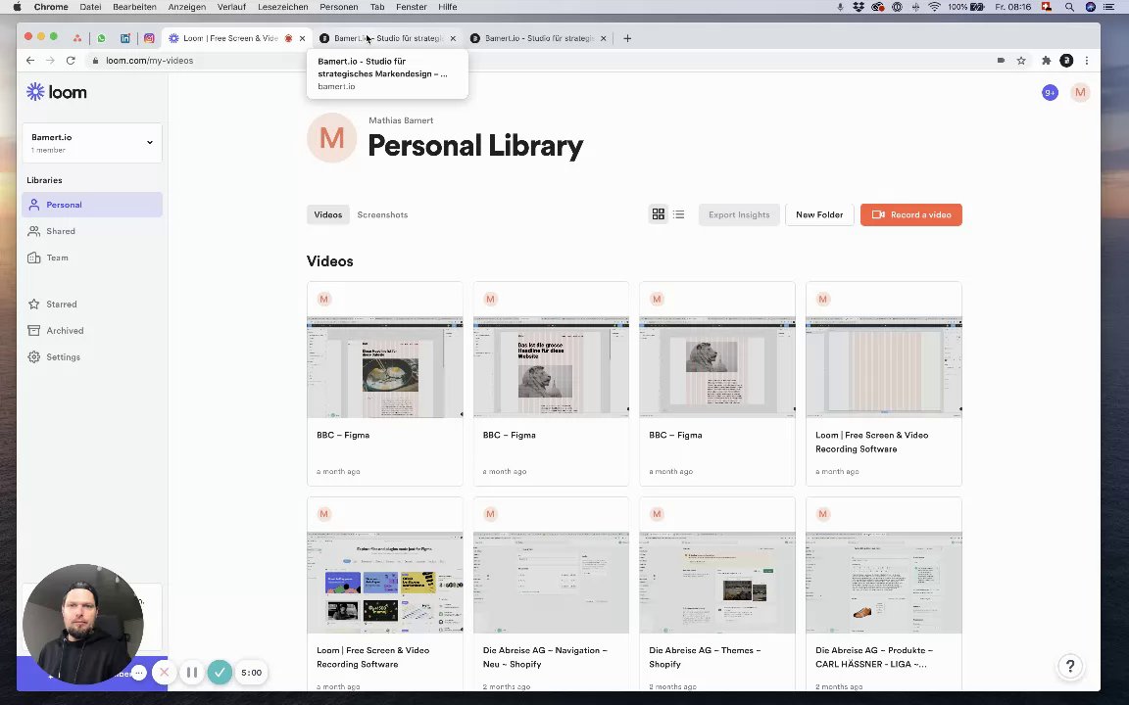This screenshot has height=705, width=1129.
Task: Click the Export Insights button
Action: click(739, 215)
